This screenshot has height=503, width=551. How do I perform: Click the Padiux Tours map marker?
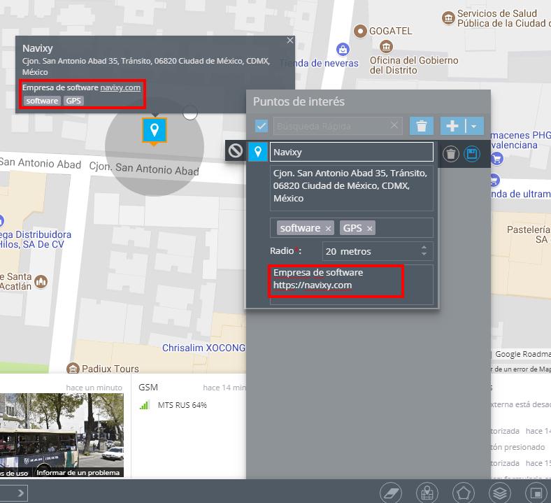(73, 369)
